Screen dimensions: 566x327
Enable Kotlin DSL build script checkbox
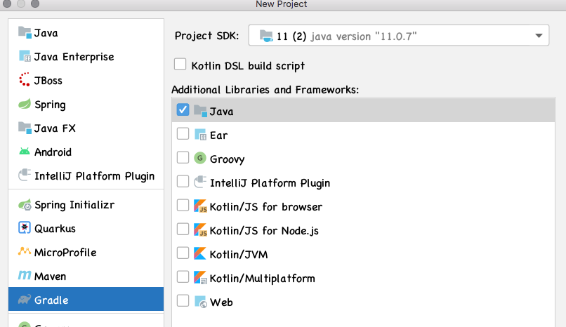tap(180, 65)
